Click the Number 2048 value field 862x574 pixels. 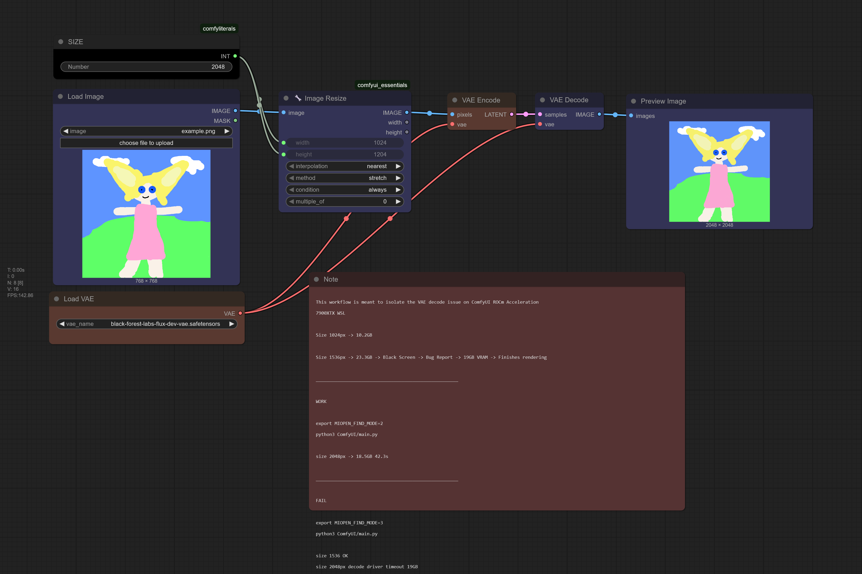pos(146,67)
